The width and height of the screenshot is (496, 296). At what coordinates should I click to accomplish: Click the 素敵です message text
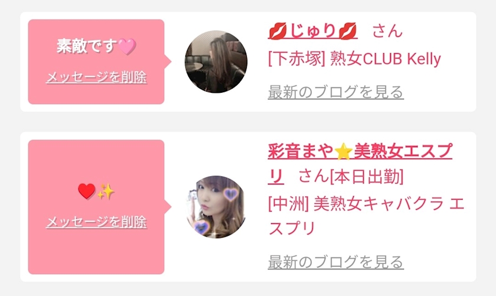click(87, 46)
